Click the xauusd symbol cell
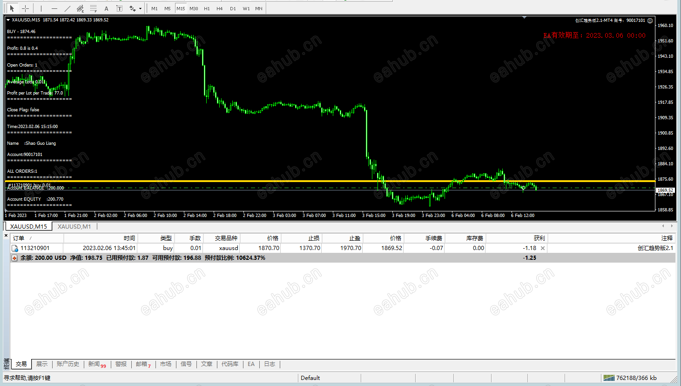The height and width of the screenshot is (386, 681). click(x=229, y=248)
